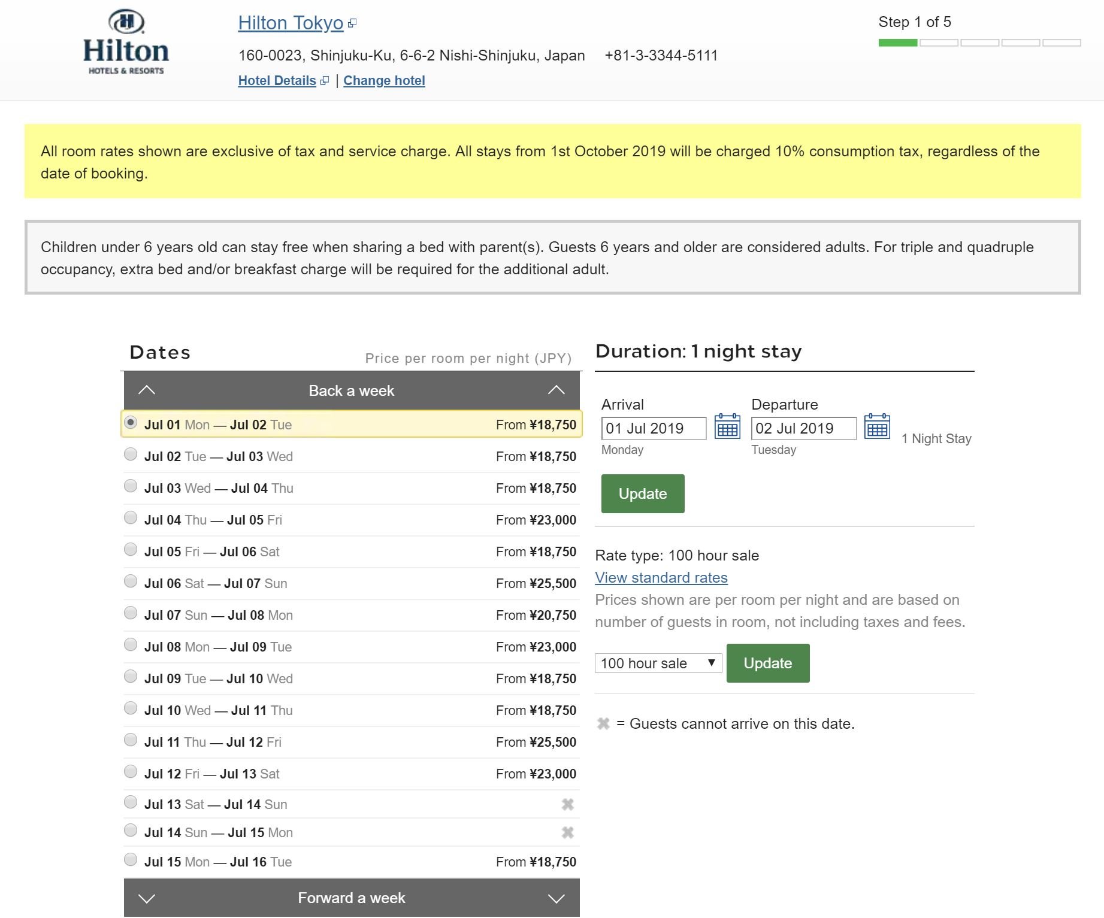Image resolution: width=1104 pixels, height=918 pixels.
Task: Click price From ¥20,750 for Jul 07
Action: click(x=536, y=615)
